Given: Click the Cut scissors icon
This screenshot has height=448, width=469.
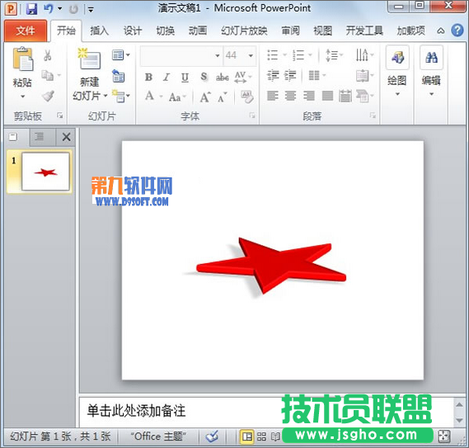Looking at the screenshot, I should (48, 56).
